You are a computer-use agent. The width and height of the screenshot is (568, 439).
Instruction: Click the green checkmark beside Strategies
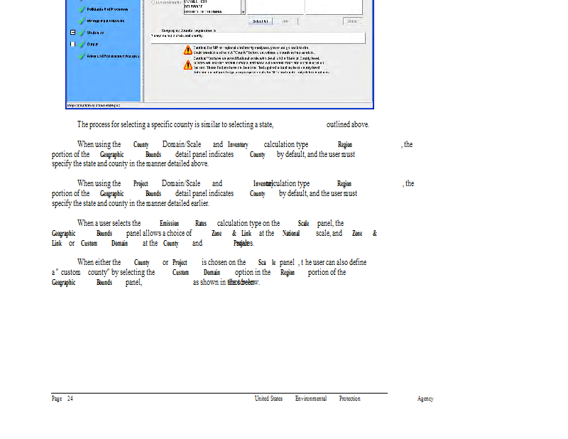point(82,33)
